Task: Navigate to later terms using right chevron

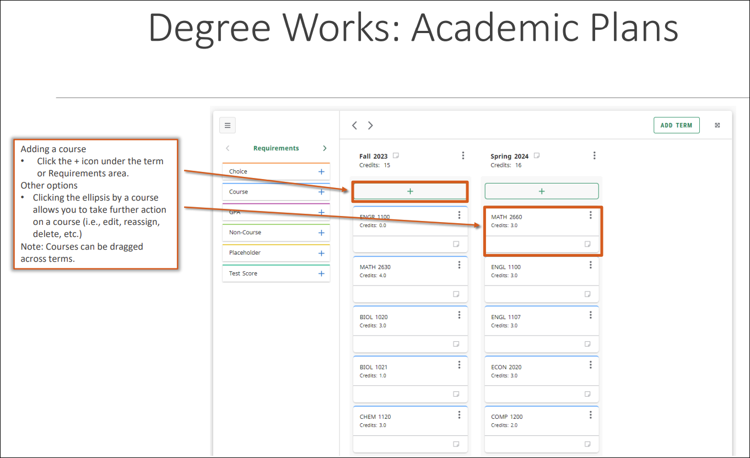Action: coord(370,125)
